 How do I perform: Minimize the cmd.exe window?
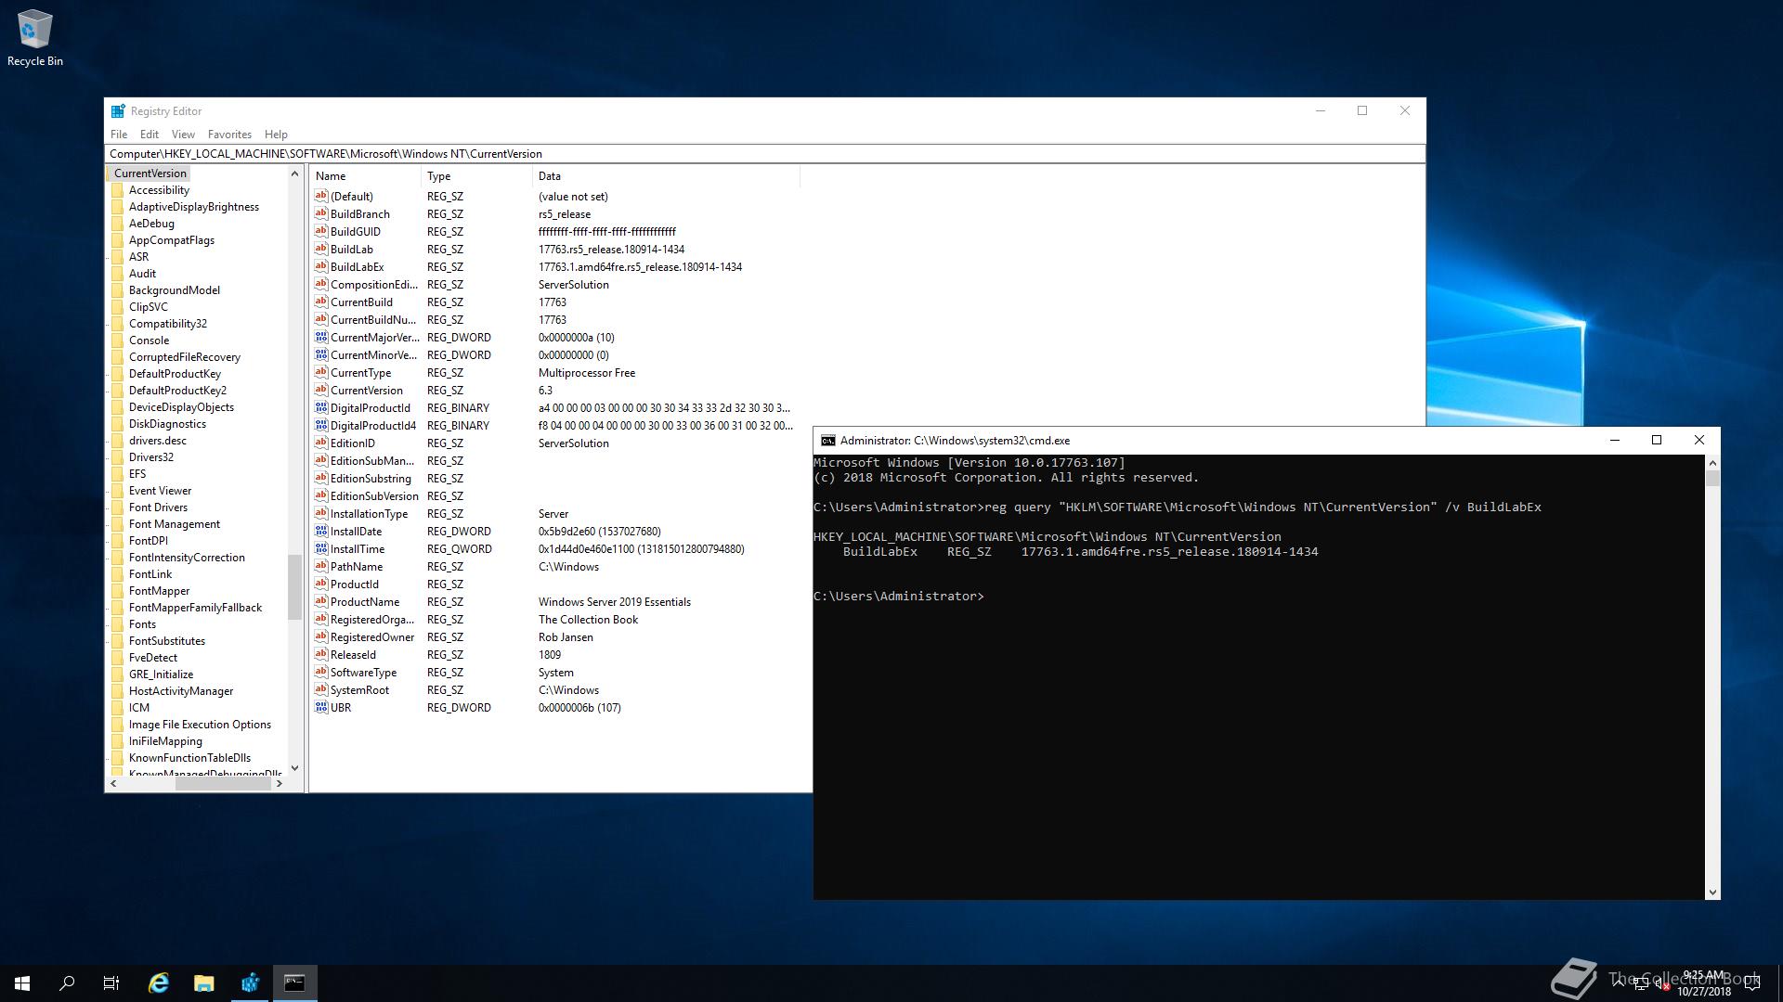tap(1615, 441)
